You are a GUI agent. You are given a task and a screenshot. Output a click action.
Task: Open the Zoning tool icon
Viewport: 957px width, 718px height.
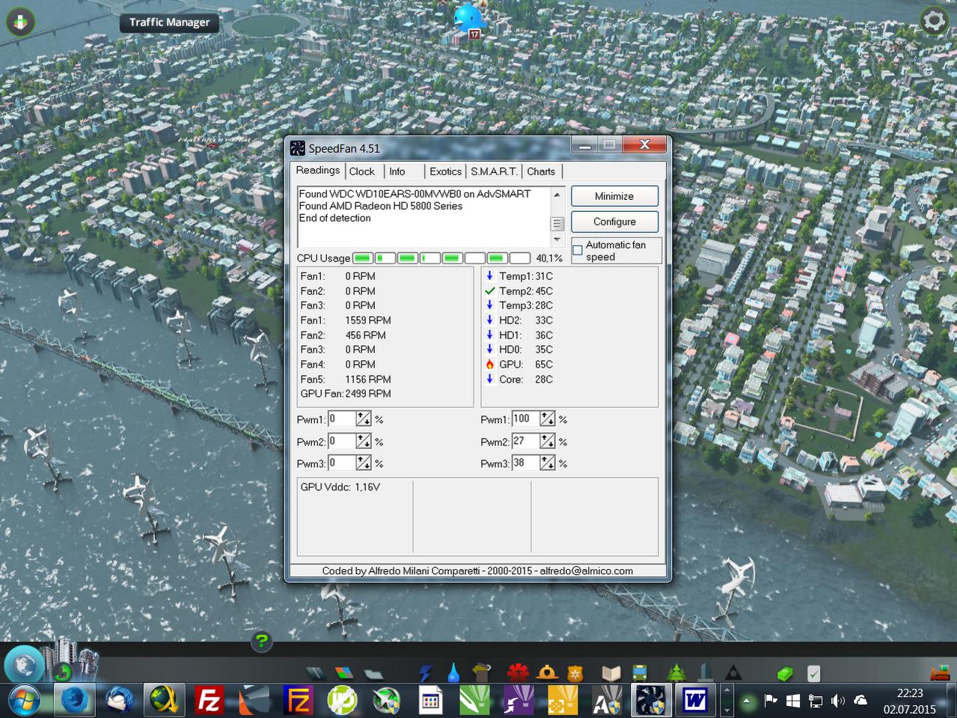(344, 672)
